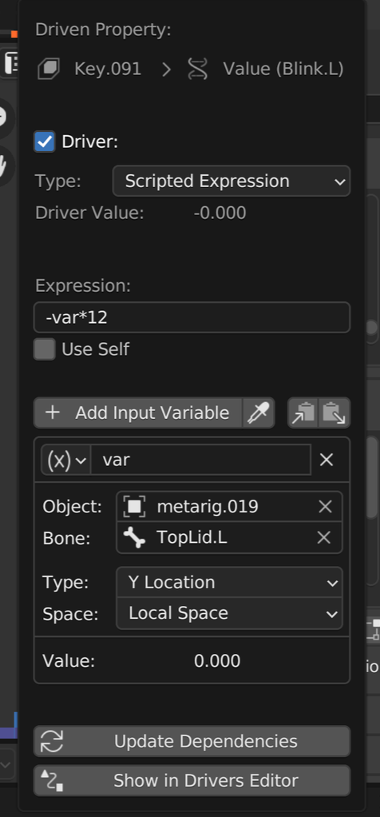
Task: Open the Y Location type dropdown
Action: 229,582
